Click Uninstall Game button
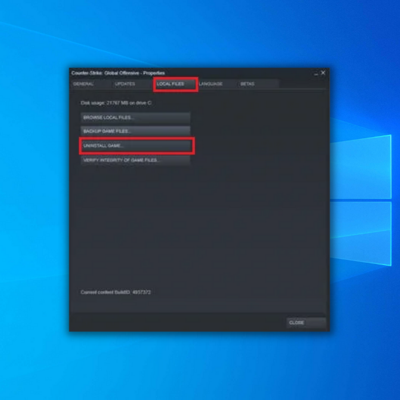Image resolution: width=400 pixels, height=400 pixels. click(135, 146)
